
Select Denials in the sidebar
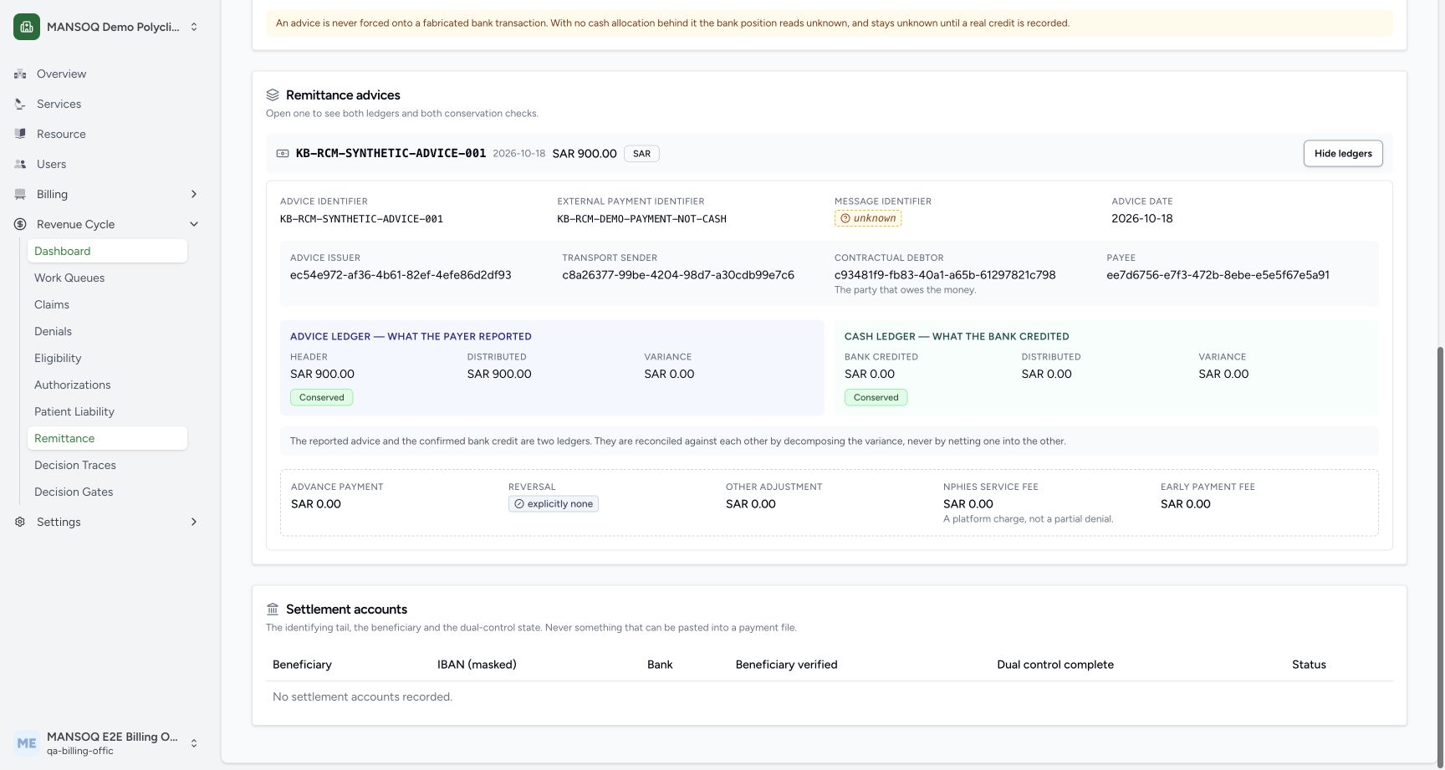point(107,331)
